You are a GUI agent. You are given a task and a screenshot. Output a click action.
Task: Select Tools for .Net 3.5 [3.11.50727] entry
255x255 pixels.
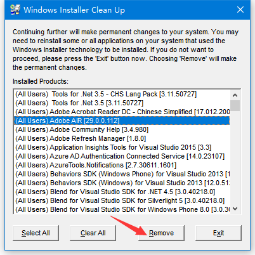[x=122, y=103]
